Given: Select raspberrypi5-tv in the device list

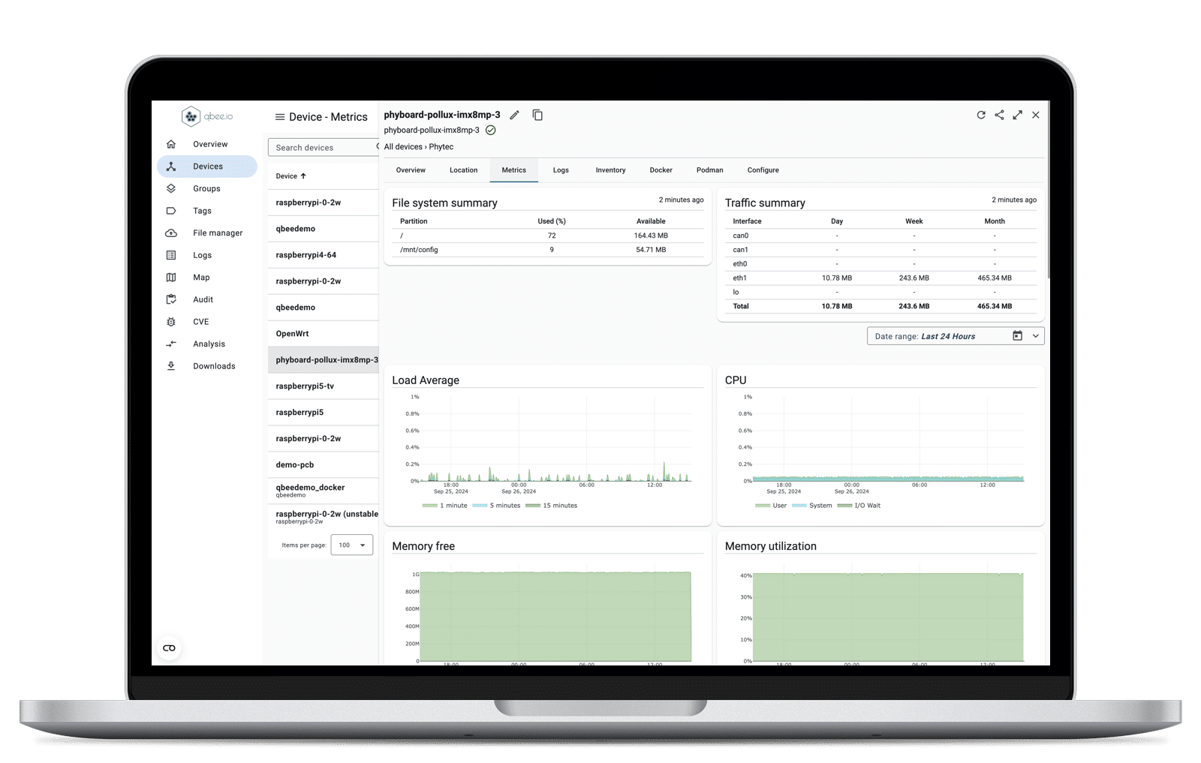Looking at the screenshot, I should (305, 386).
